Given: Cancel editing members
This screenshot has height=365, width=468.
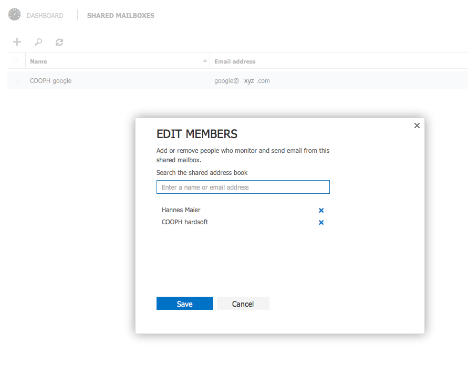Looking at the screenshot, I should point(243,304).
